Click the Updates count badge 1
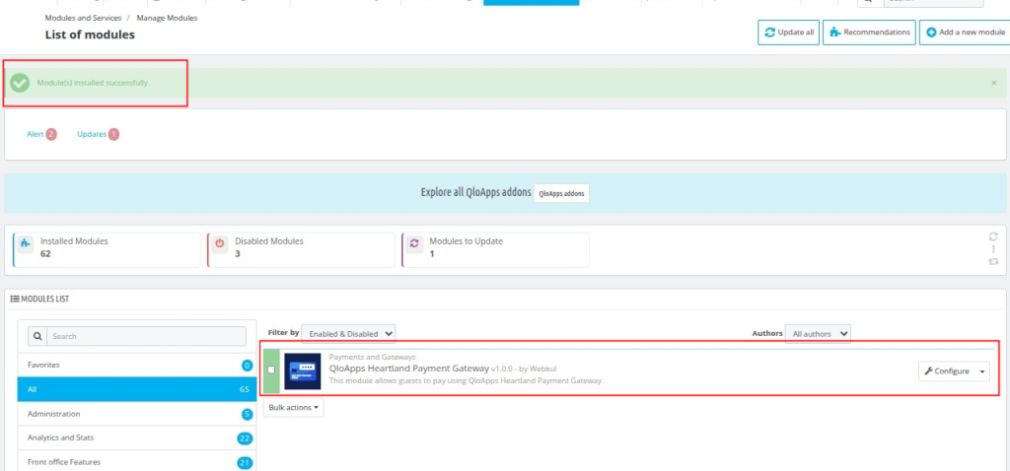This screenshot has width=1010, height=471. (114, 134)
